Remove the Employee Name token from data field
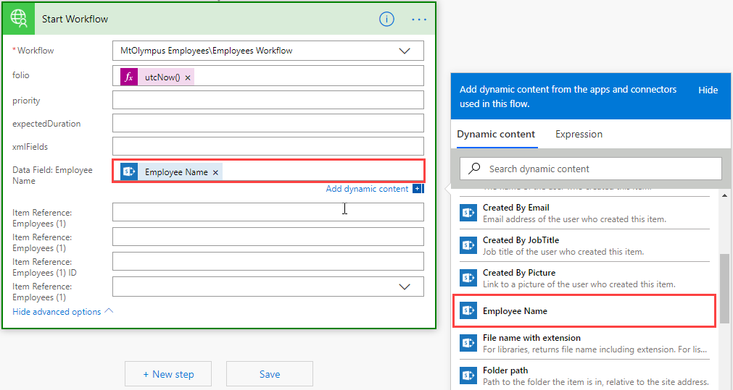The image size is (733, 390). click(215, 172)
